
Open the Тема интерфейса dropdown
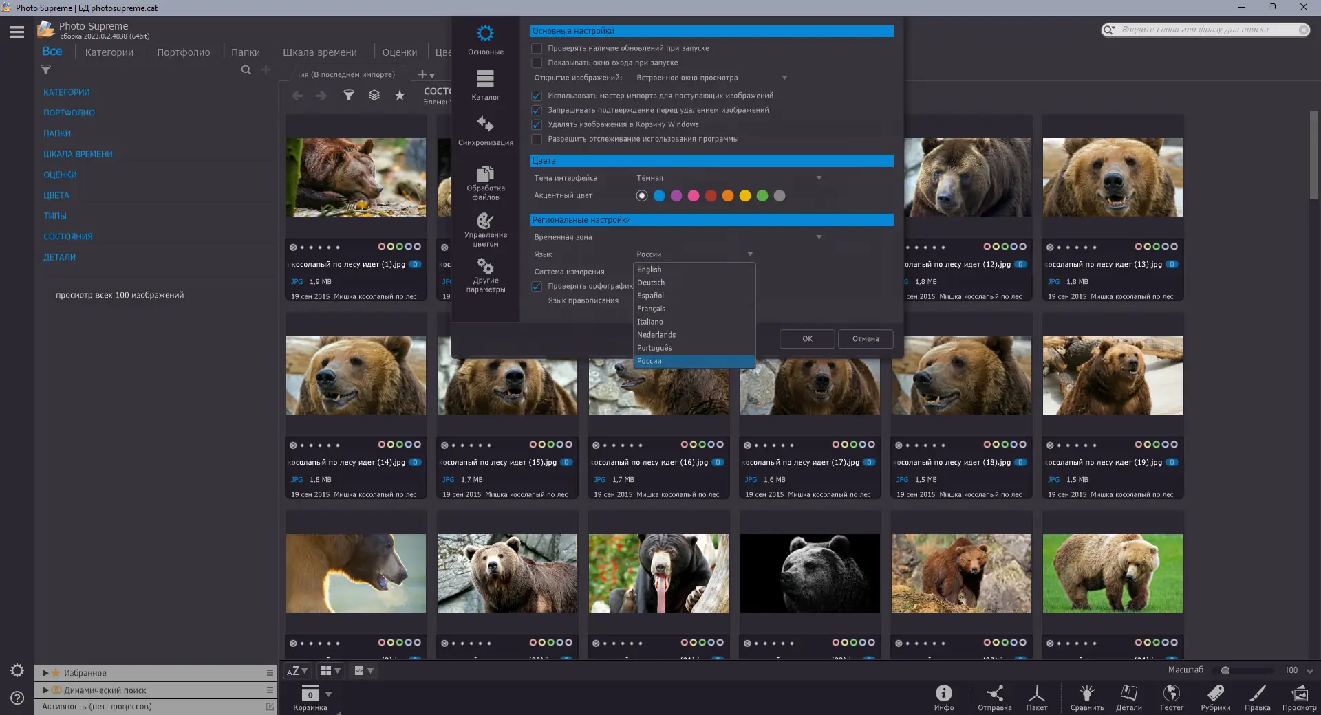[x=729, y=178]
